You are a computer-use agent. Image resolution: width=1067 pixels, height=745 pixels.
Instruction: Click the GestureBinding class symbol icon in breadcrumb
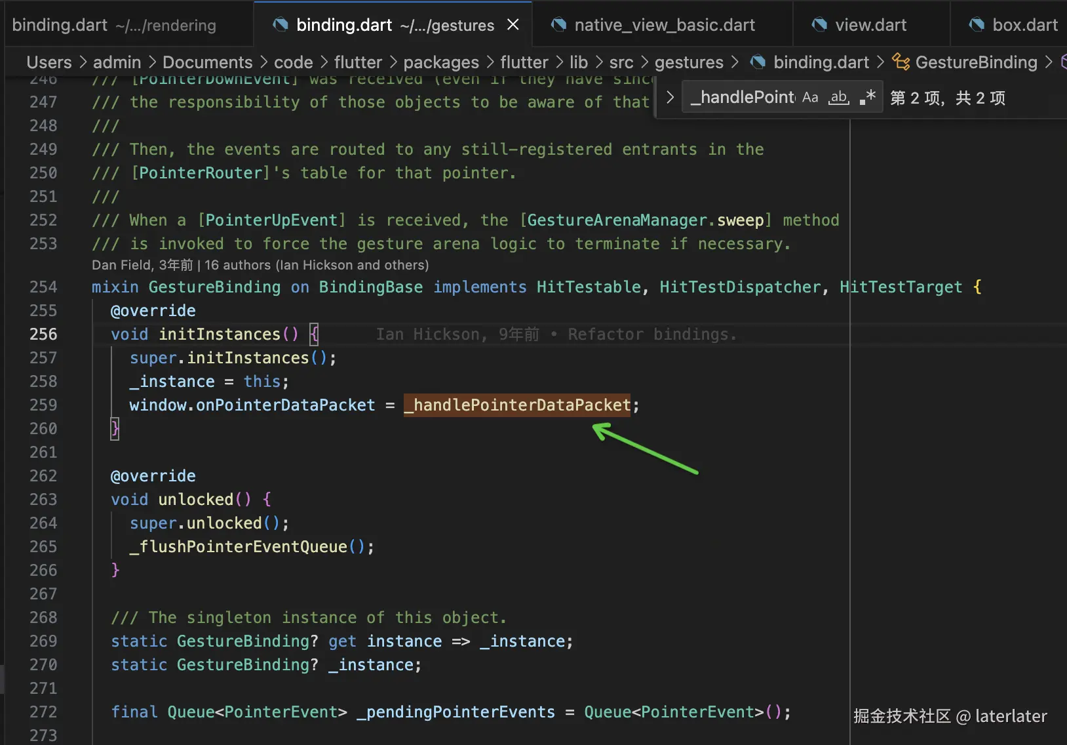901,62
